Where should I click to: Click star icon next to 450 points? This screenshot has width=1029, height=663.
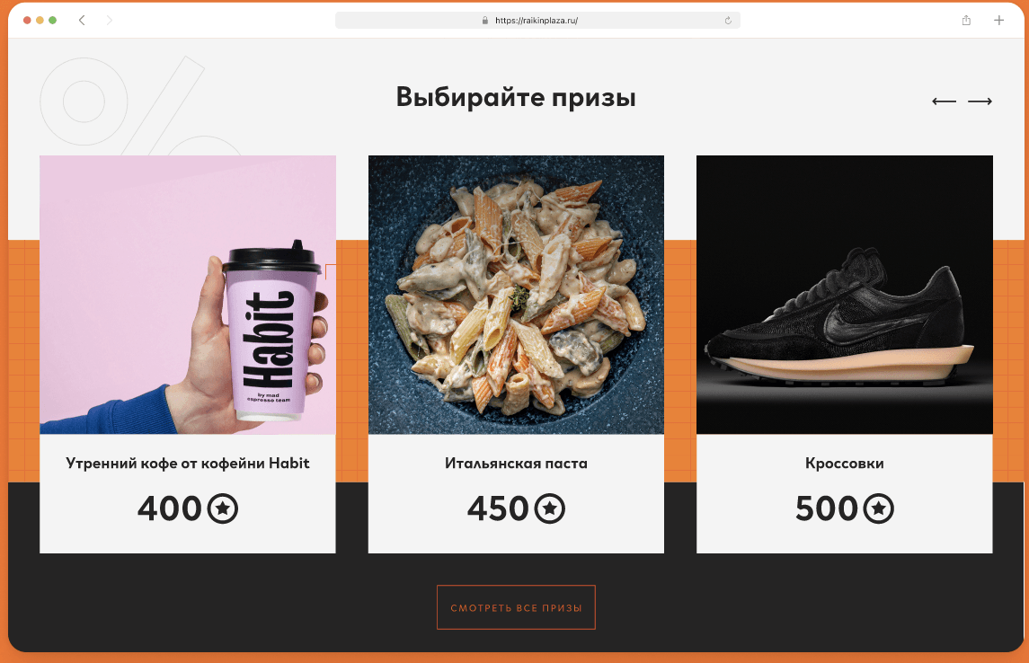pyautogui.click(x=549, y=508)
